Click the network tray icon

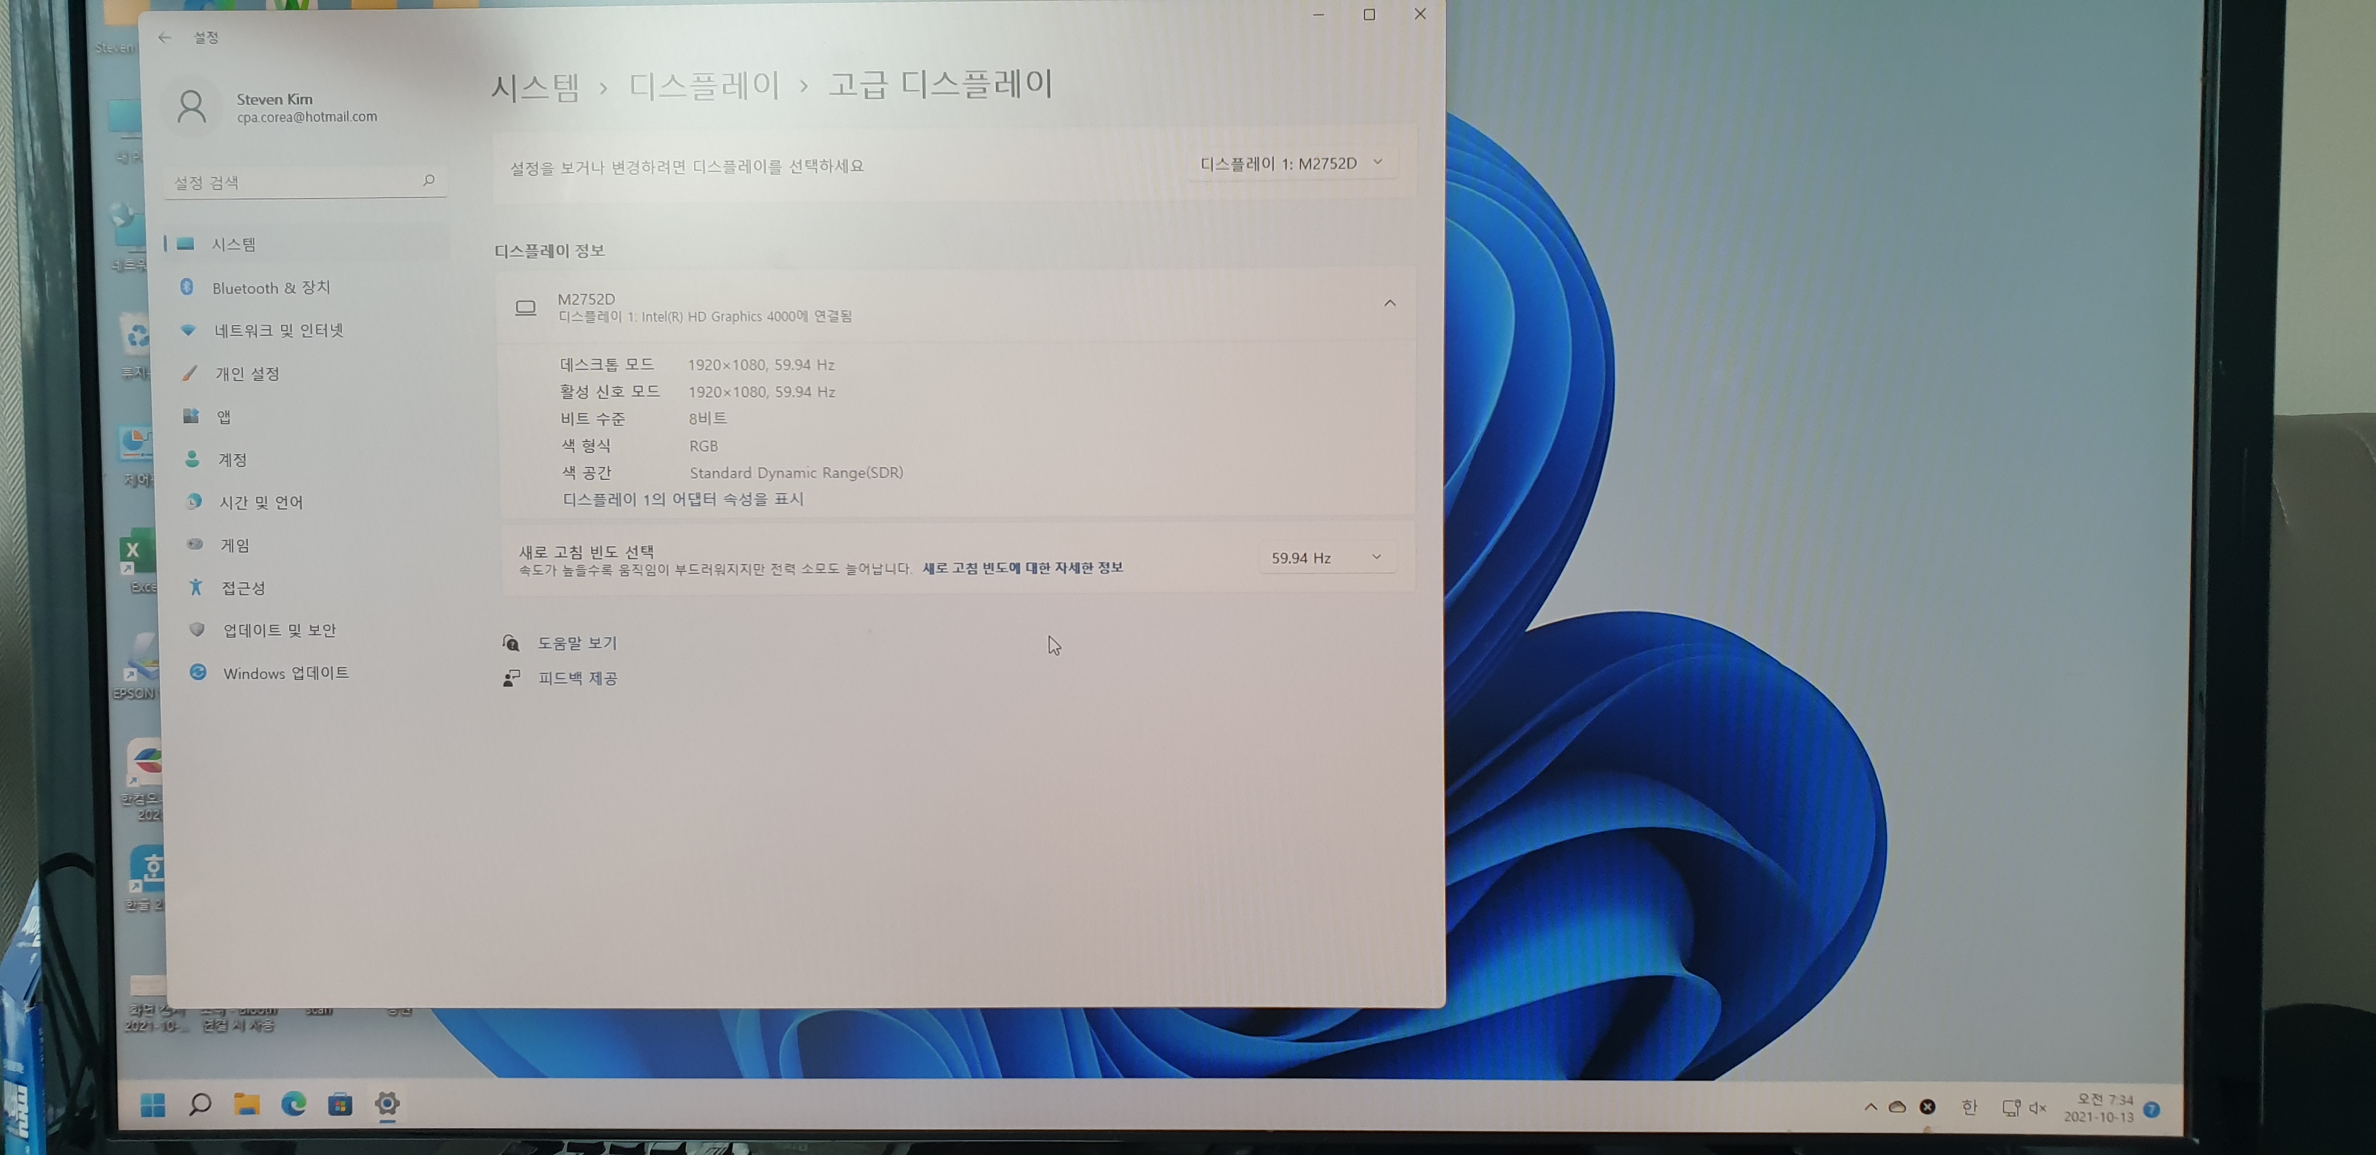pyautogui.click(x=2012, y=1107)
